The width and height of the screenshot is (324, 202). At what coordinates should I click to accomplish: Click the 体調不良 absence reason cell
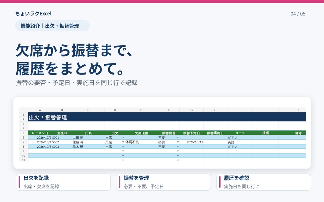point(141,142)
